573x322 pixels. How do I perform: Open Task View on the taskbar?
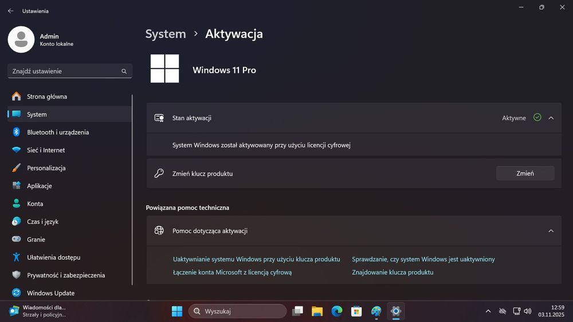pyautogui.click(x=297, y=311)
